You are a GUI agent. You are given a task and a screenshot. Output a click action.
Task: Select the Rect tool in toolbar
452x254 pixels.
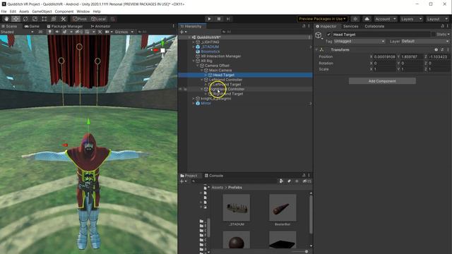pyautogui.click(x=44, y=19)
